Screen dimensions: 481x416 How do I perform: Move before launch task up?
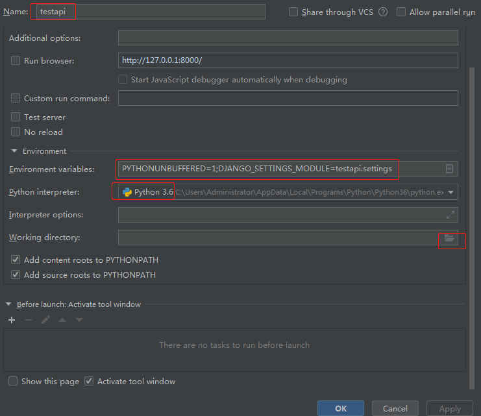click(x=62, y=320)
